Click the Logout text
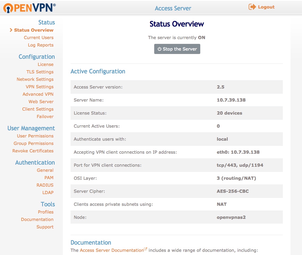 tap(267, 7)
